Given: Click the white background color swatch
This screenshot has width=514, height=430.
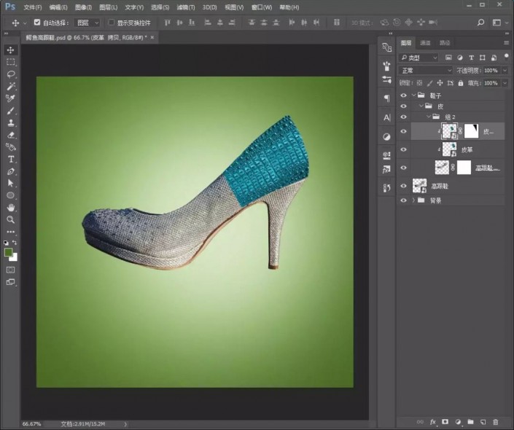Looking at the screenshot, I should 15,258.
